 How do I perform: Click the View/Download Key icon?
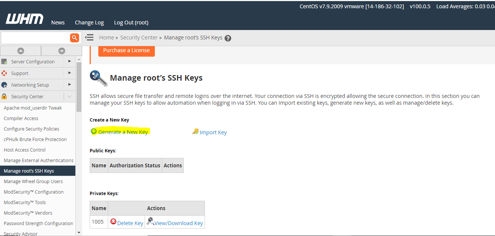(150, 221)
